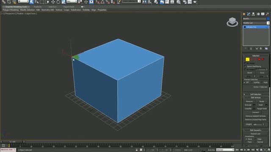Click the Render Production teapot icon
Screen dimensions: 271x152
195,2
